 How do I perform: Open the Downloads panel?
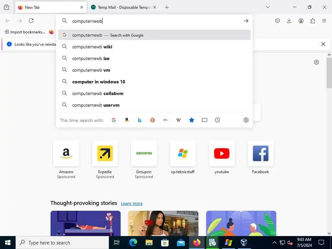pos(289,21)
